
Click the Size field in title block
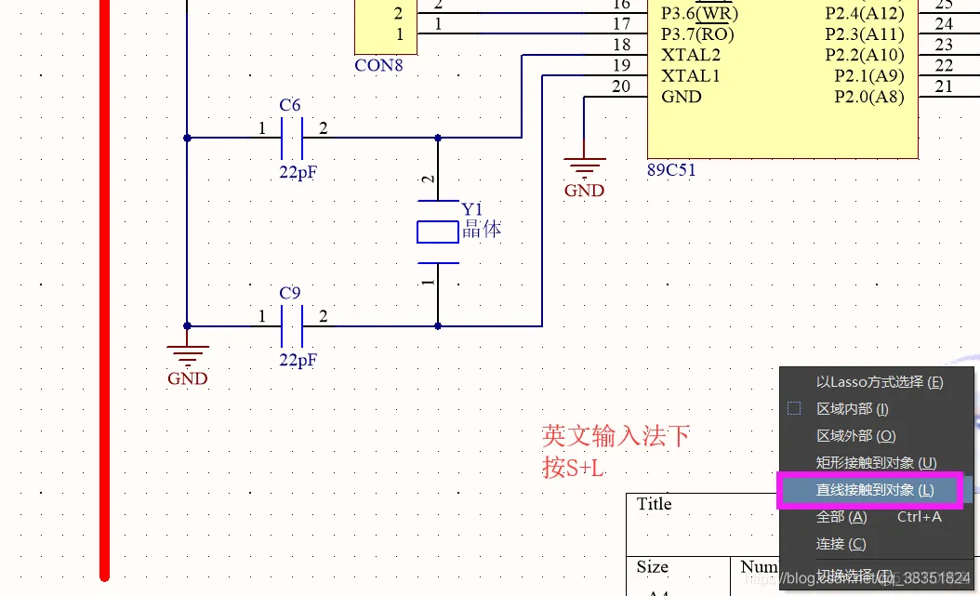(x=653, y=567)
